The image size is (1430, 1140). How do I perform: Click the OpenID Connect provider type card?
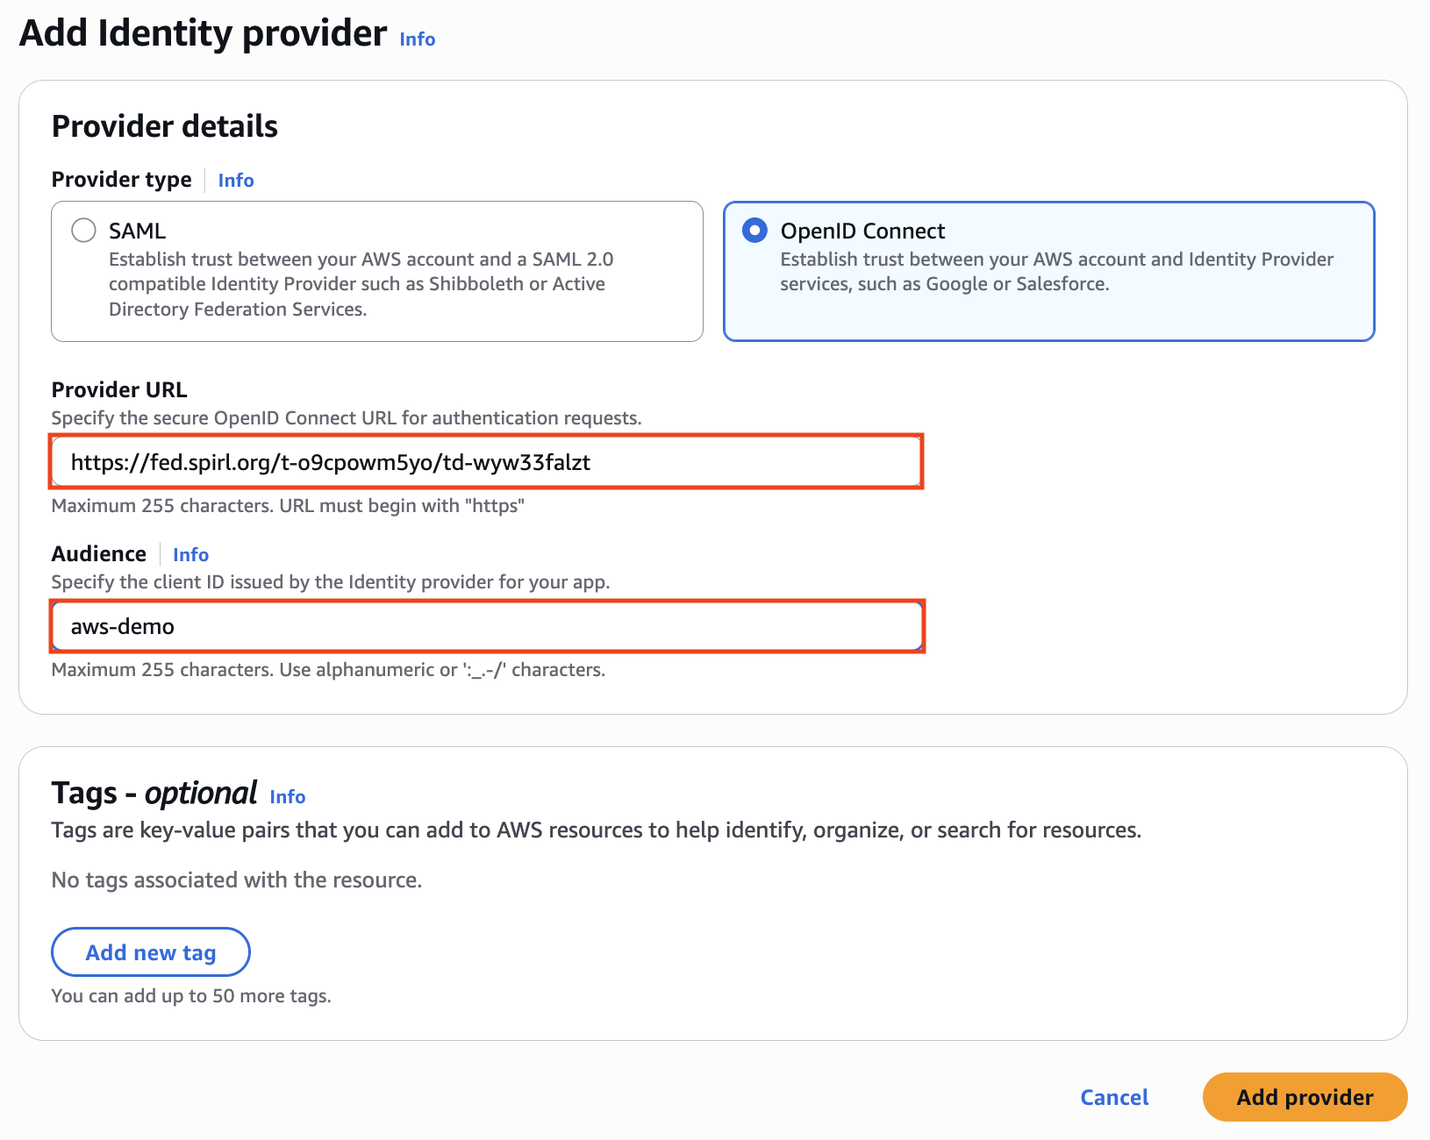click(1048, 272)
